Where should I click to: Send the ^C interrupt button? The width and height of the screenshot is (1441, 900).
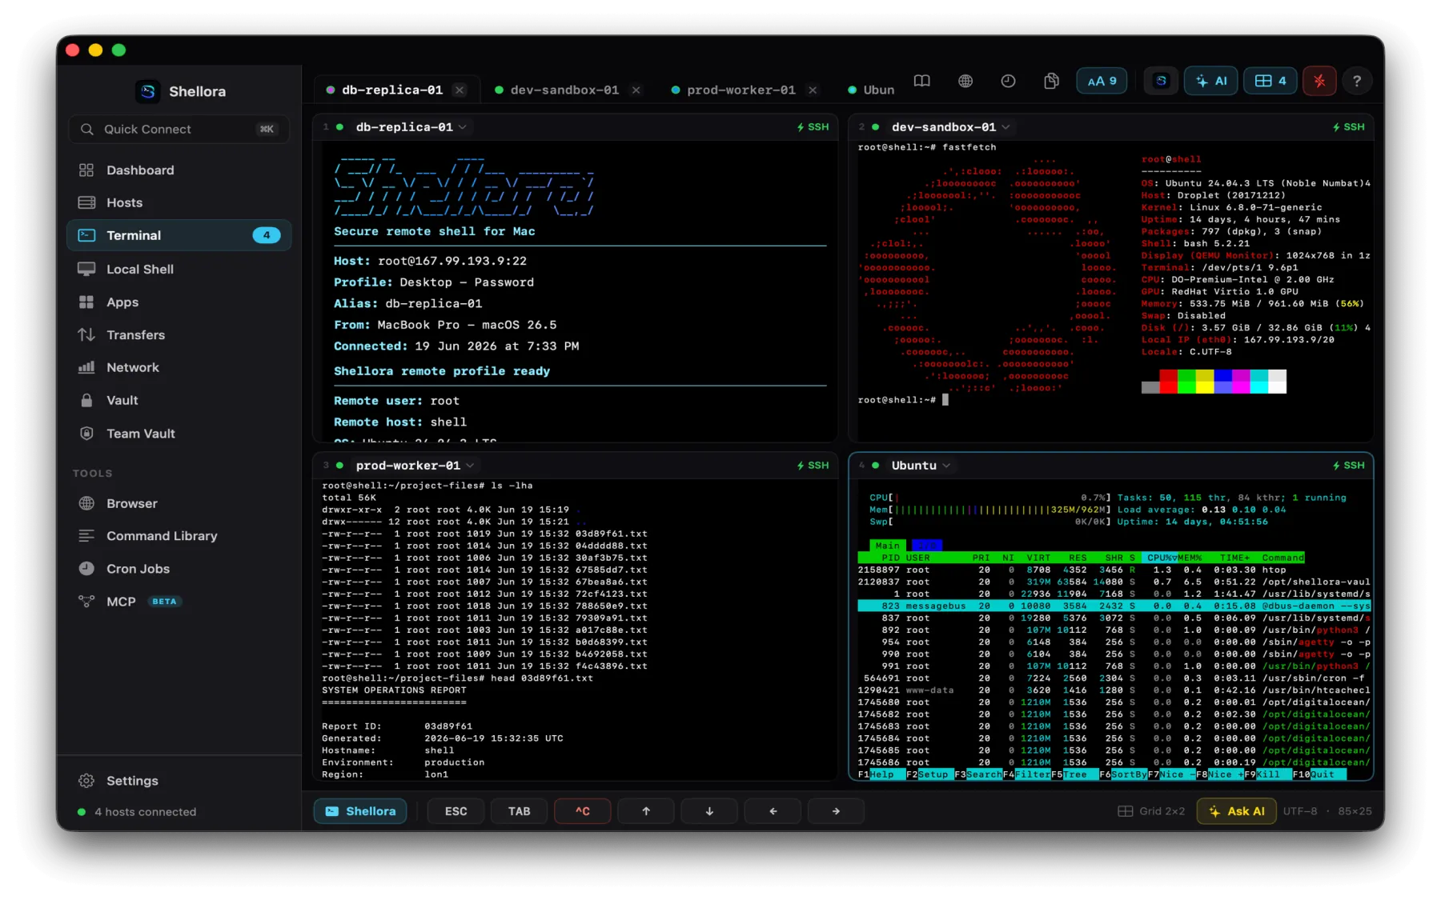tap(583, 811)
